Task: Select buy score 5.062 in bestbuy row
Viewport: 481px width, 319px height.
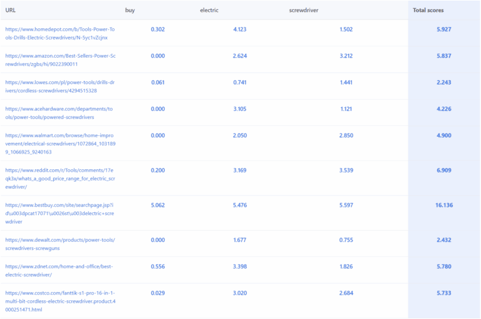Action: pos(158,205)
